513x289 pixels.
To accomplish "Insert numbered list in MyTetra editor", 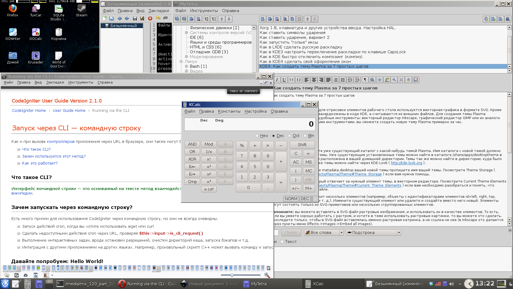I will coord(336,80).
